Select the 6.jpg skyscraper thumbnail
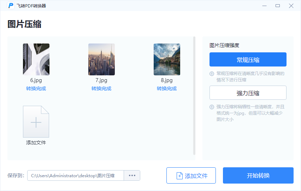The height and width of the screenshot is (191, 301). 36,59
